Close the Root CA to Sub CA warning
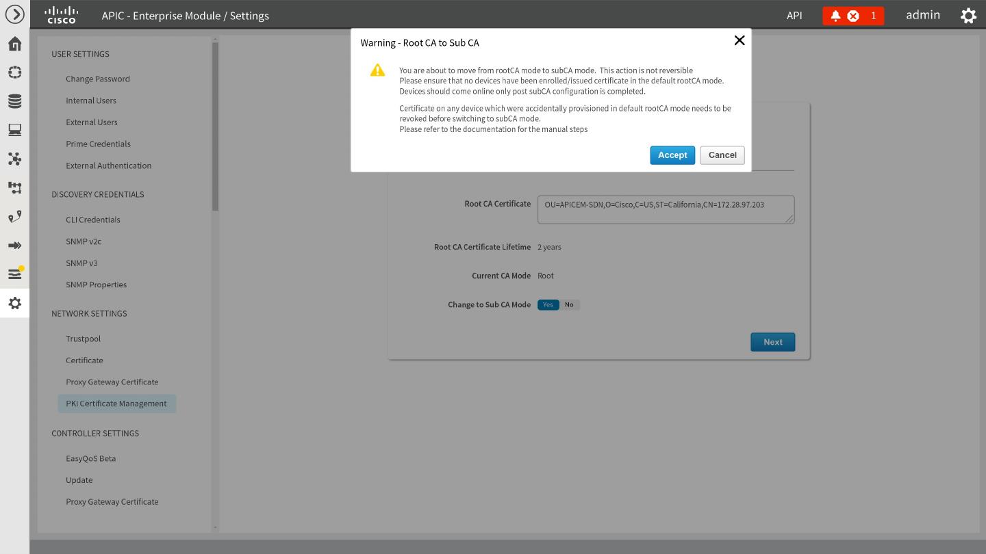Screen dimensions: 986x554 tap(739, 40)
